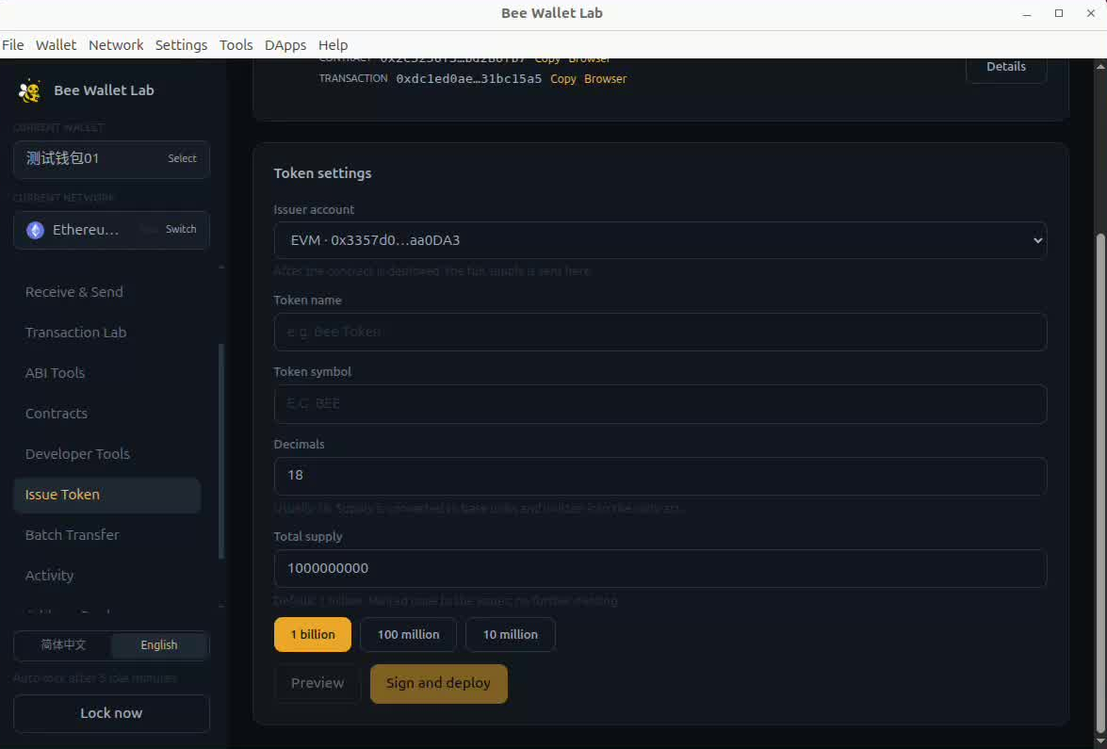
Task: Open the Wallet menu
Action: pyautogui.click(x=56, y=45)
